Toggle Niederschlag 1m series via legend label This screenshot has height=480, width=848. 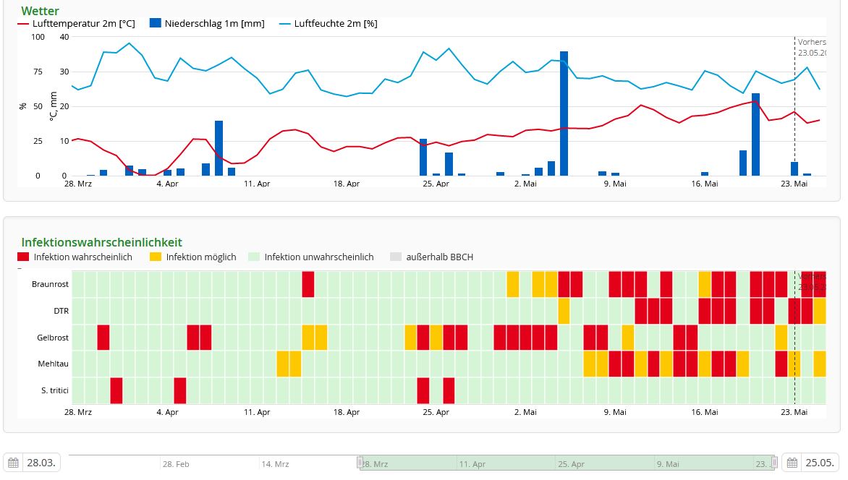(214, 23)
